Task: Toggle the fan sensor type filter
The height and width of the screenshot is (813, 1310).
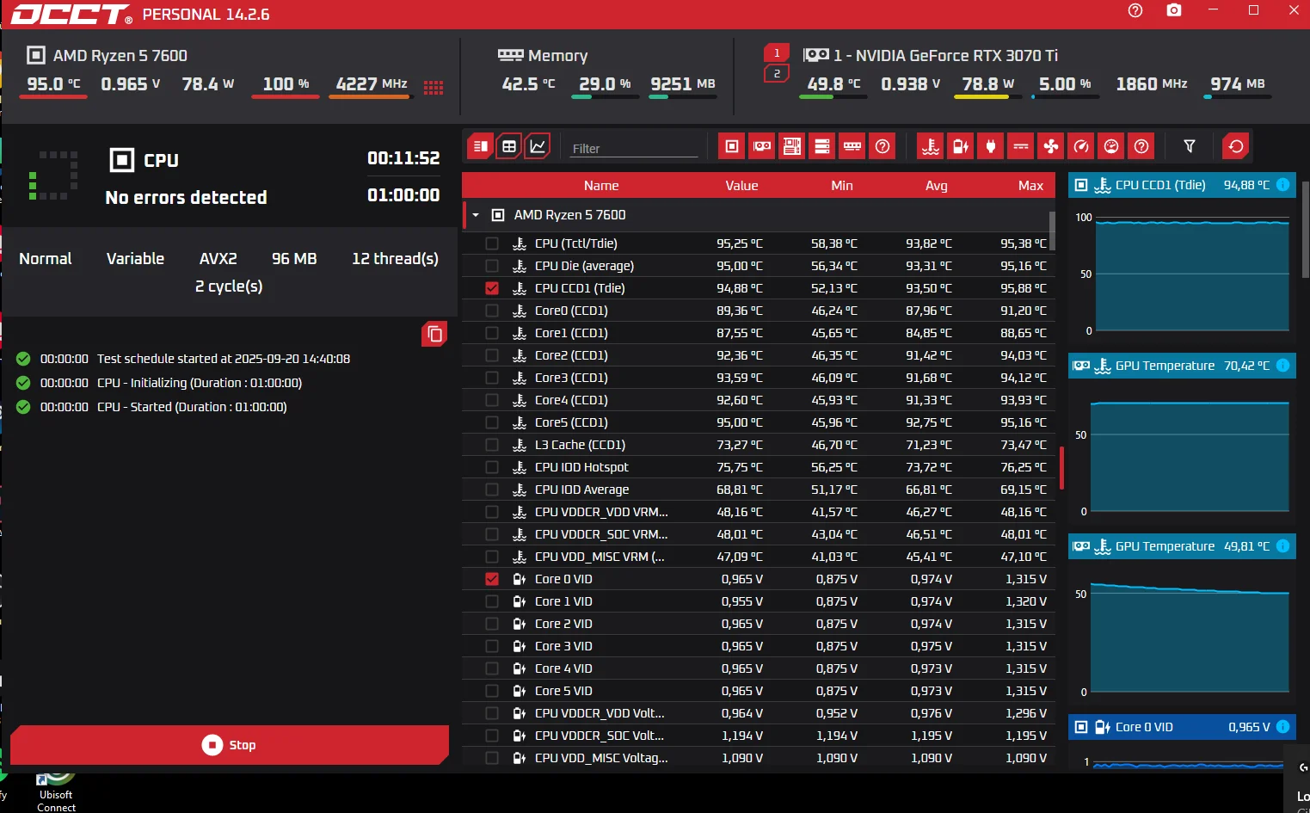Action: pos(1051,146)
